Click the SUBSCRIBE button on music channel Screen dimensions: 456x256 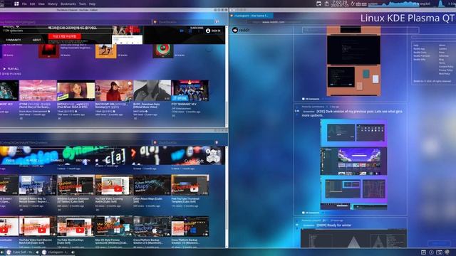pos(197,28)
